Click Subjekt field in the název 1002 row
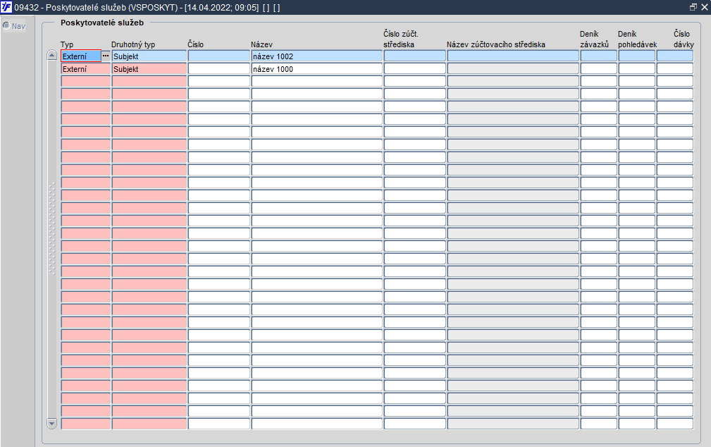Screen dimensions: 711x447 click(x=149, y=56)
